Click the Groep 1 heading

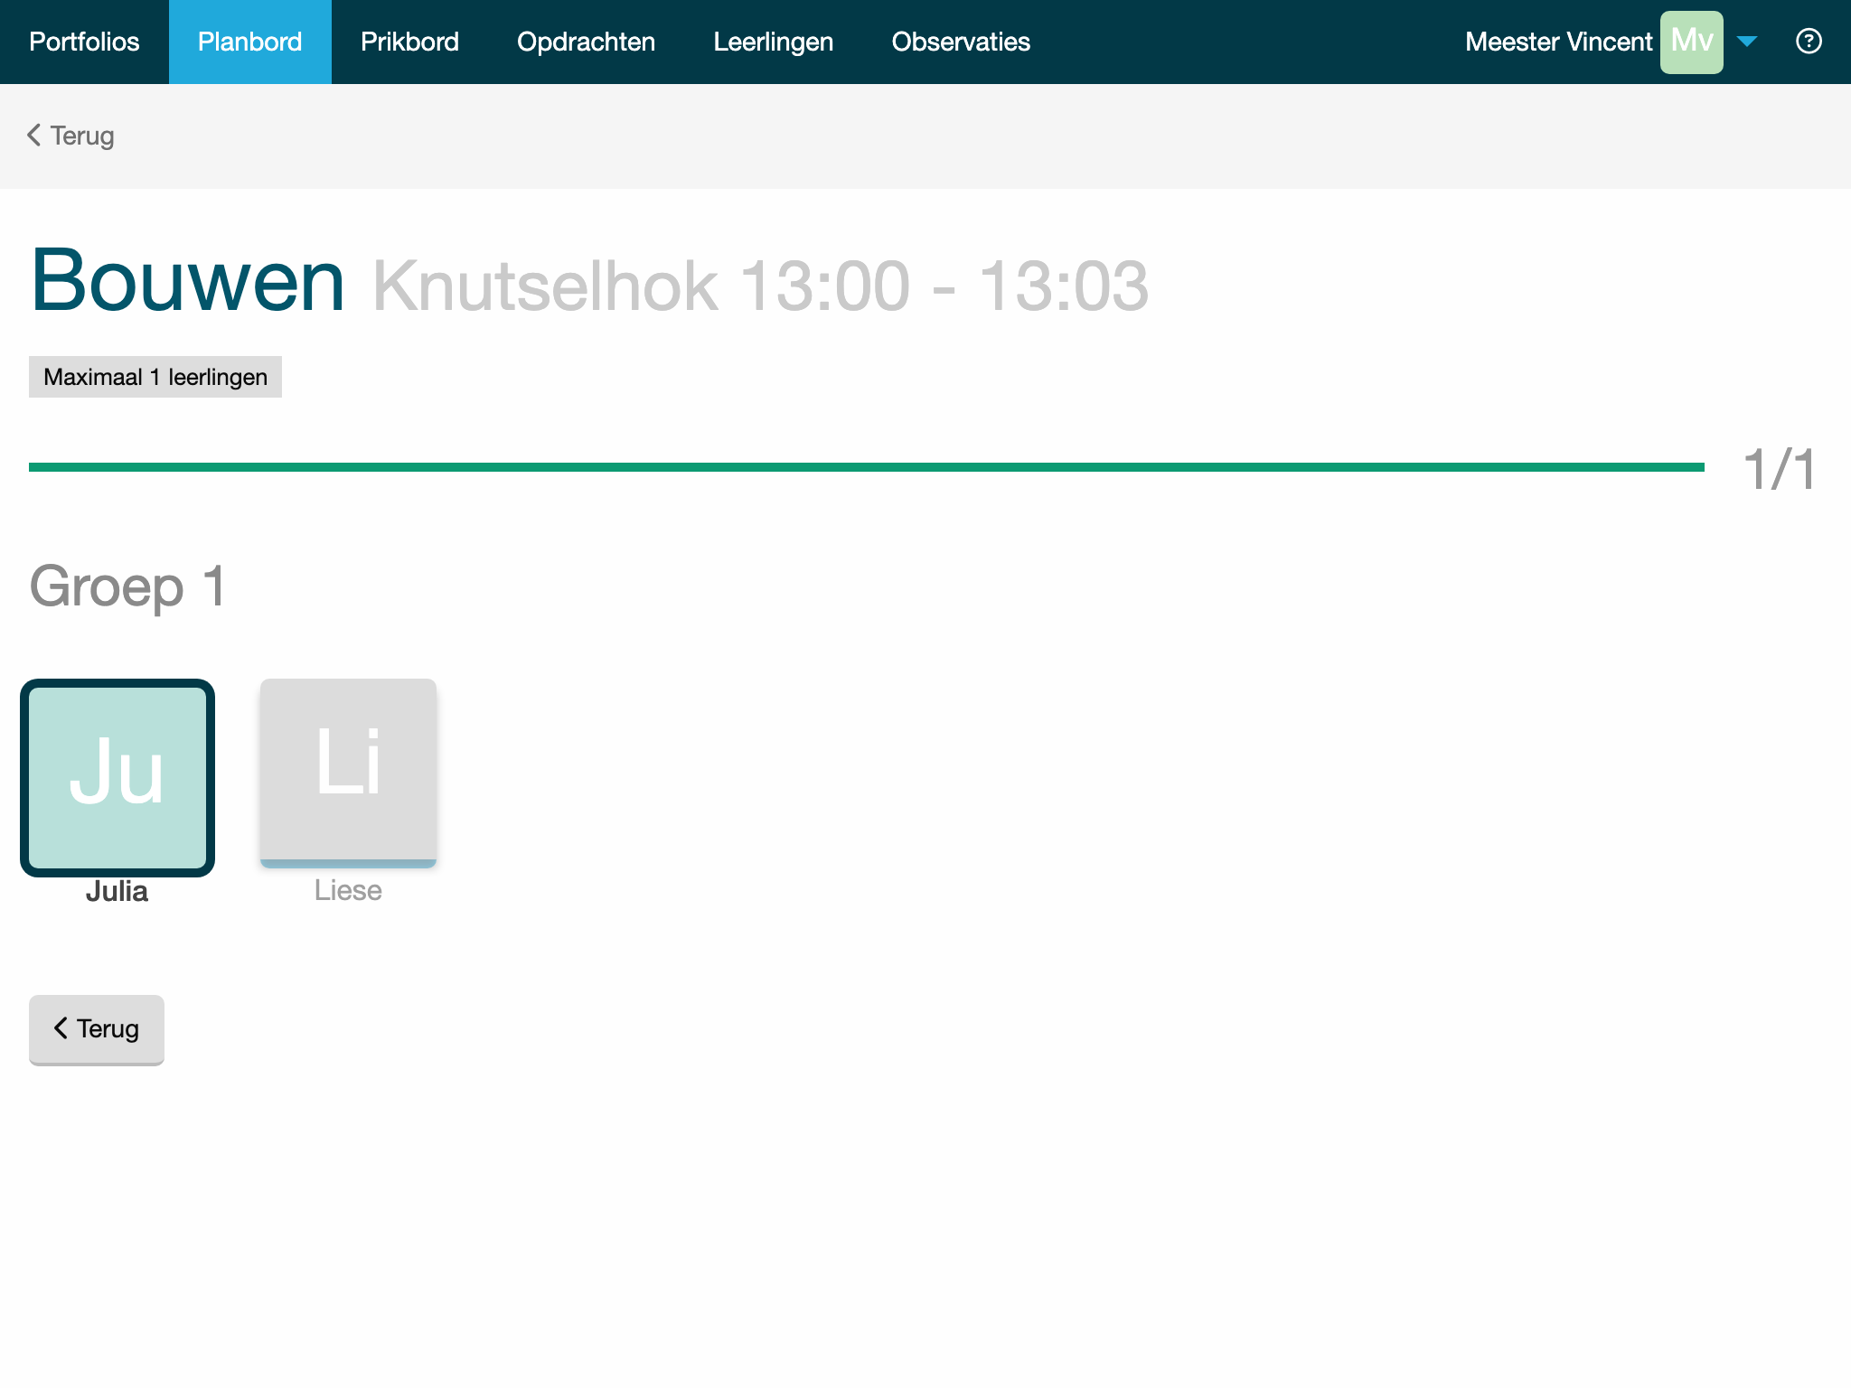[127, 586]
